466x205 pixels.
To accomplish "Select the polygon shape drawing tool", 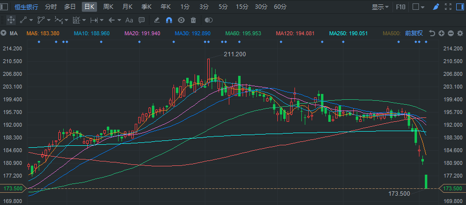I will click(x=41, y=20).
